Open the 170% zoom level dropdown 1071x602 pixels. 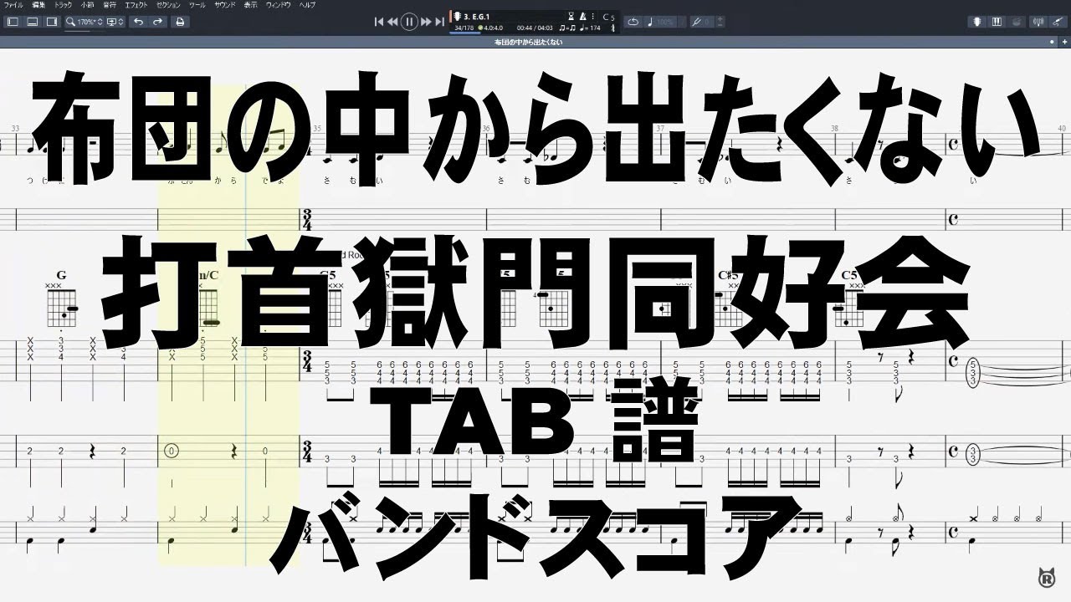(x=84, y=22)
